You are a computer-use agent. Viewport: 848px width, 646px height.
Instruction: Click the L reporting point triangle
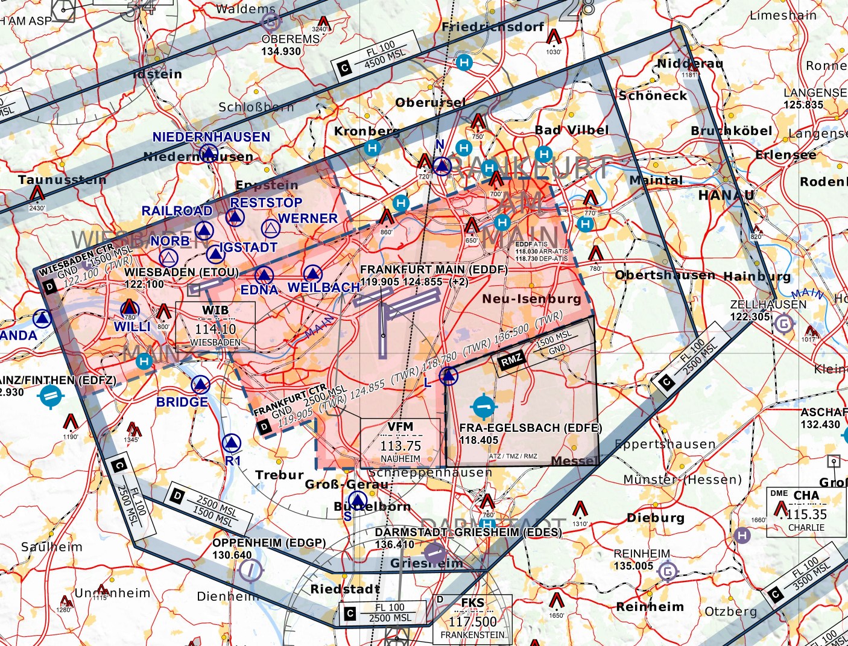tap(448, 376)
